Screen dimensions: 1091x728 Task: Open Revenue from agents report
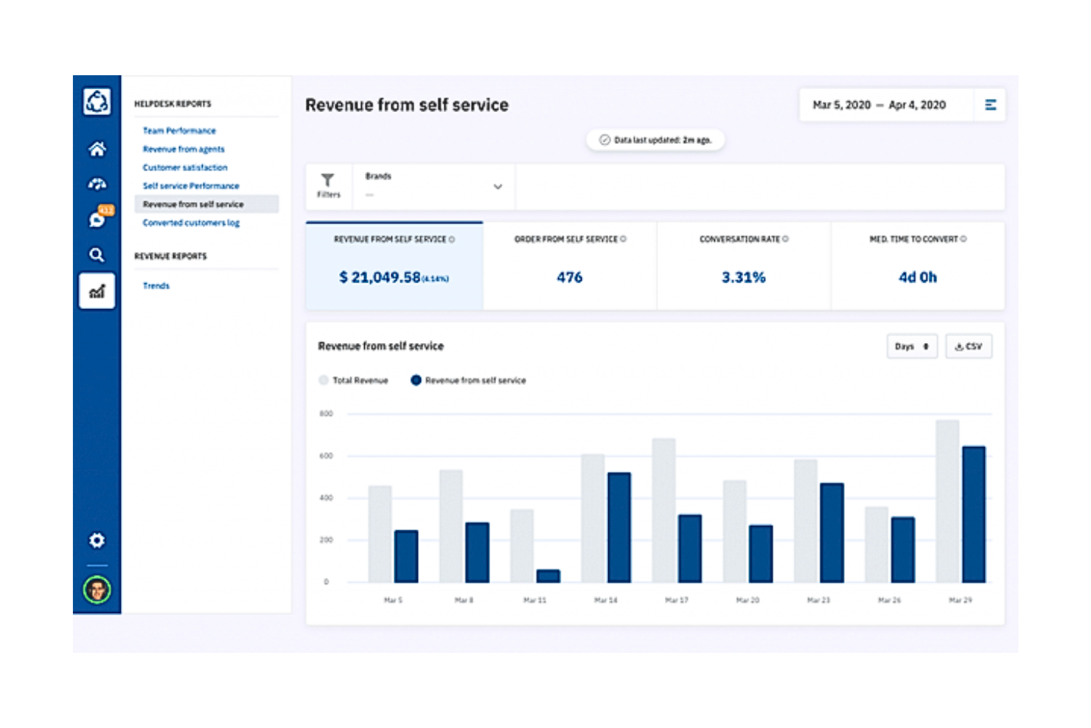click(x=184, y=149)
